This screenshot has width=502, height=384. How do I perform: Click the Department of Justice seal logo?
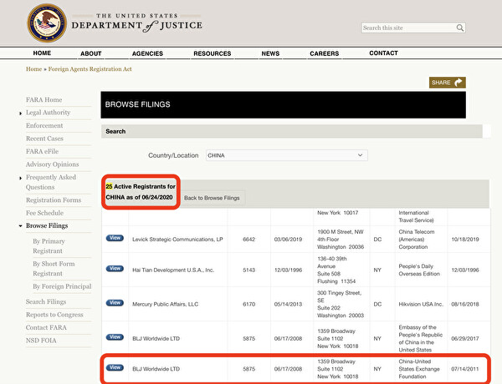pos(47,23)
